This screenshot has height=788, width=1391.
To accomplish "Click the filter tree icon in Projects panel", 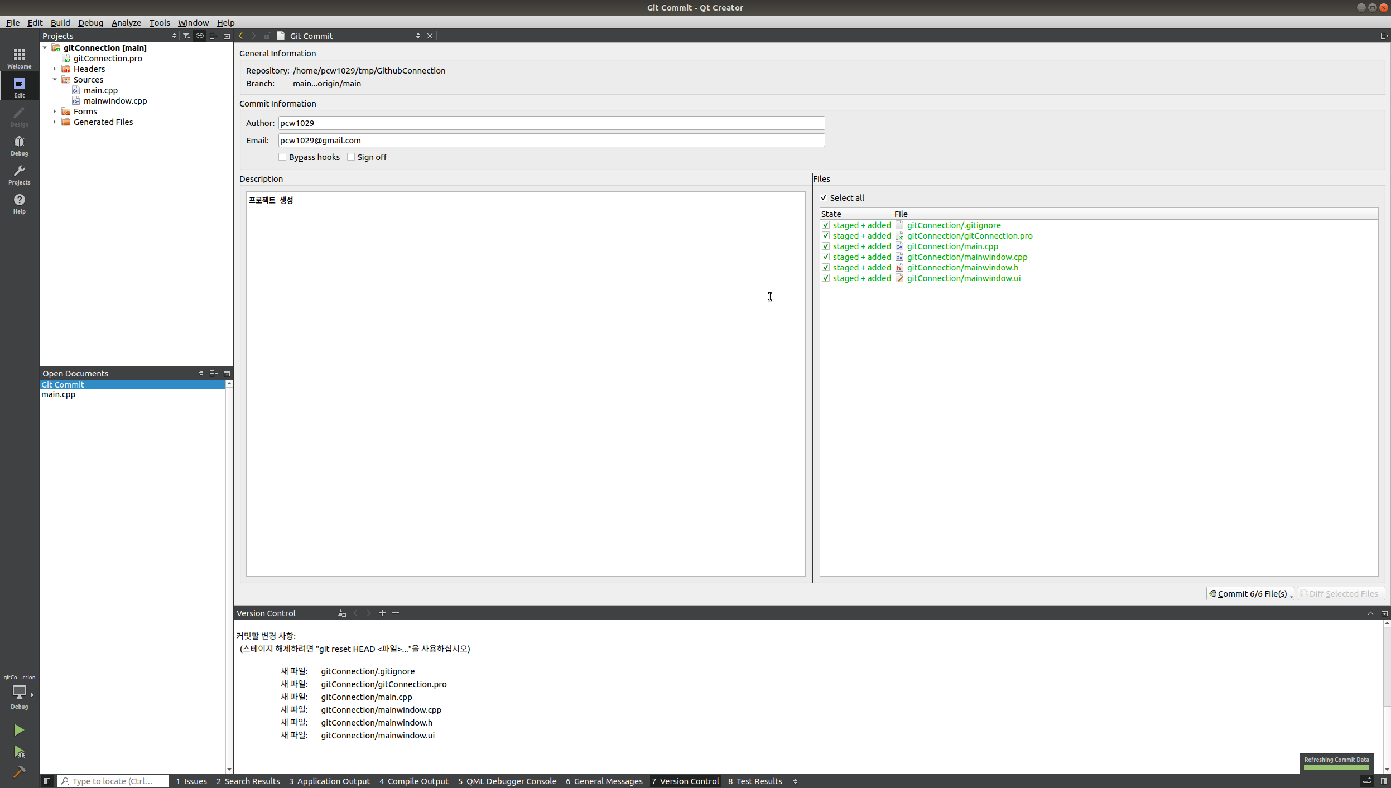I will [x=186, y=36].
